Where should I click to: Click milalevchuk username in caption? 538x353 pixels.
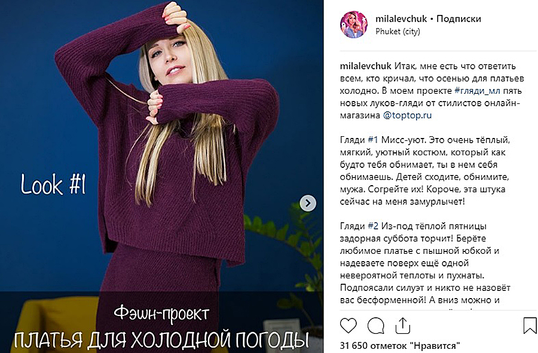[365, 66]
